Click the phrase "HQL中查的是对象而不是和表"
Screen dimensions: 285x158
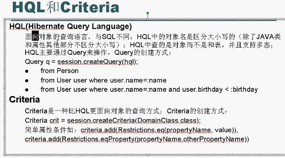point(175,45)
